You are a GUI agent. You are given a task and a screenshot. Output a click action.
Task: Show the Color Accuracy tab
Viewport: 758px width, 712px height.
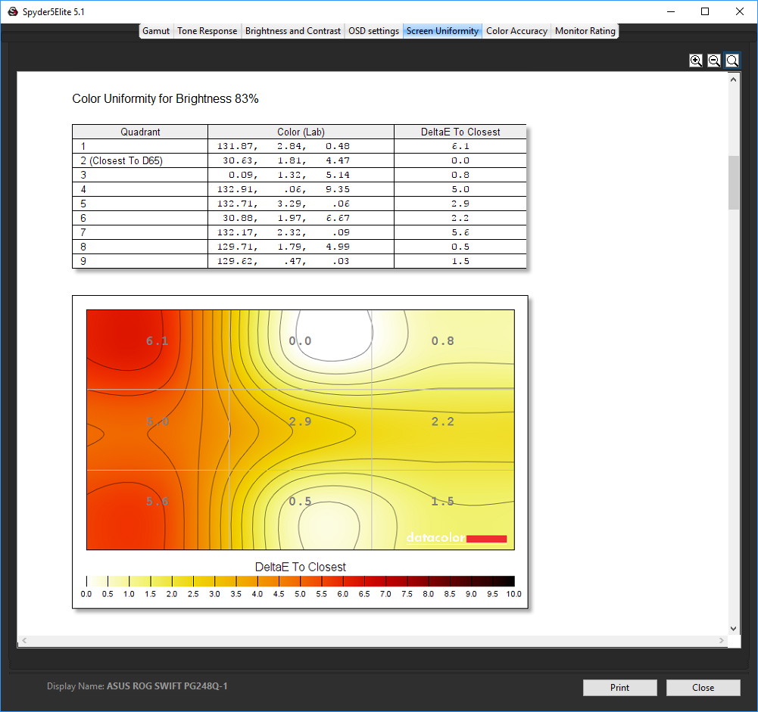click(516, 31)
